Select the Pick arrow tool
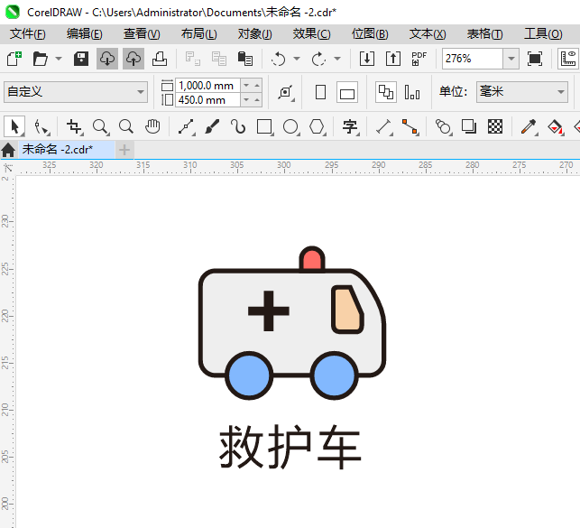580x528 pixels. pyautogui.click(x=14, y=126)
